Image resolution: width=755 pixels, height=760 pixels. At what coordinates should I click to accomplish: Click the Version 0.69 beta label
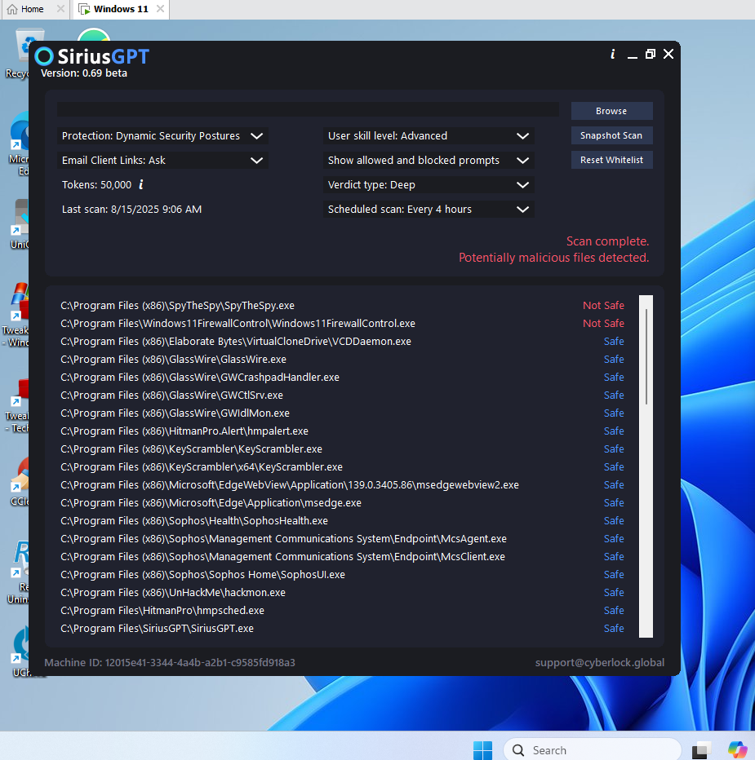84,73
